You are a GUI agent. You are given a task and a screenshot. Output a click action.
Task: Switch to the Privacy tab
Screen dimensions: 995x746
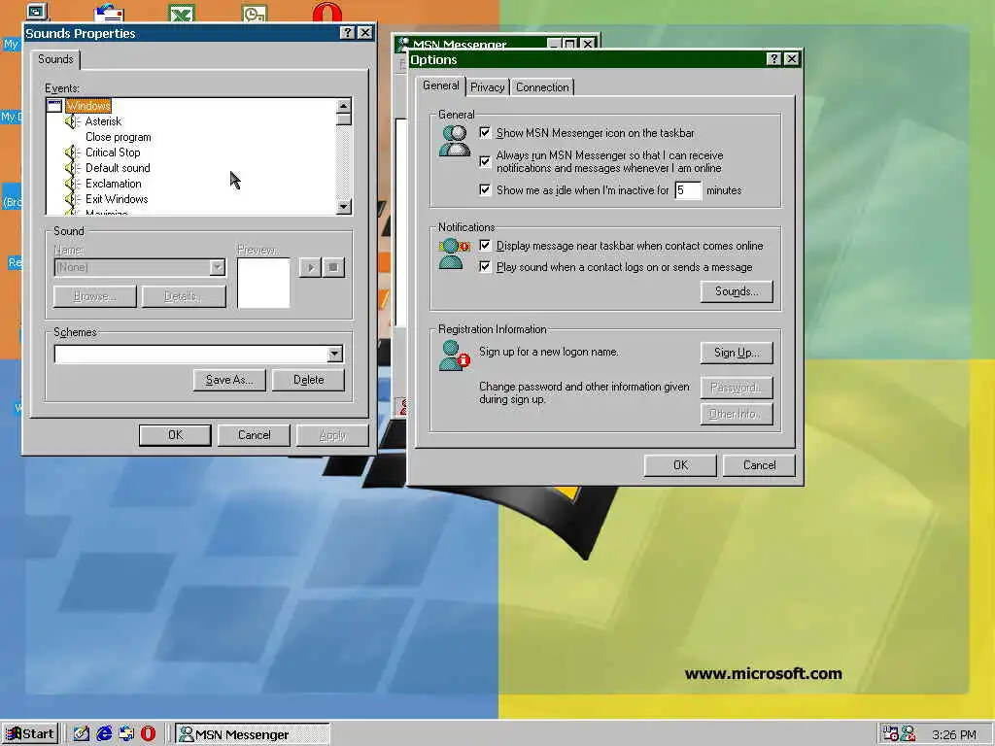[x=488, y=87]
